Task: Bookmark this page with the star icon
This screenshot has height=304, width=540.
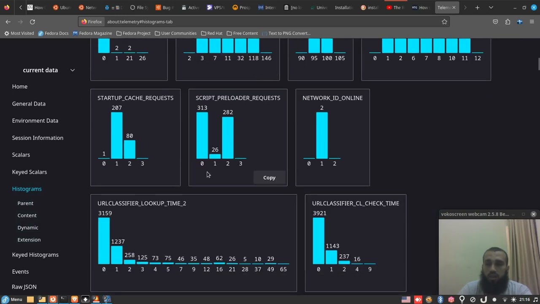Action: point(444,22)
